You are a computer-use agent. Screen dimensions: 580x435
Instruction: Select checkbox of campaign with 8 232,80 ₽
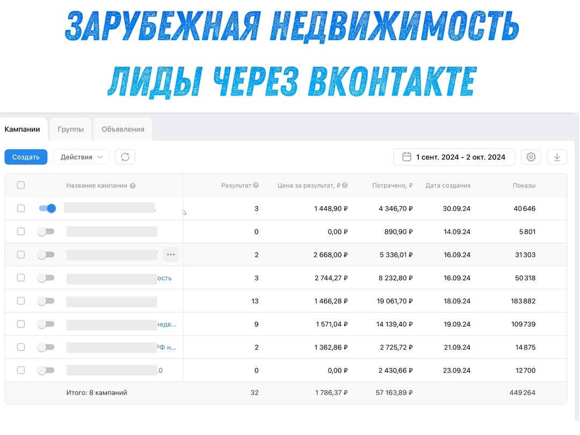pos(21,278)
